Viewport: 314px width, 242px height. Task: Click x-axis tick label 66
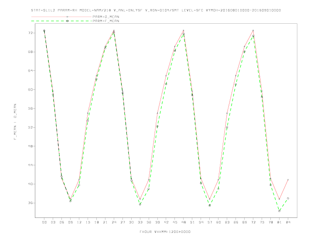coord(236,222)
